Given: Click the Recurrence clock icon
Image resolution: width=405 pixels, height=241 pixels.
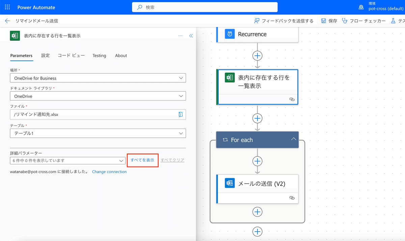Looking at the screenshot, I should [230, 34].
